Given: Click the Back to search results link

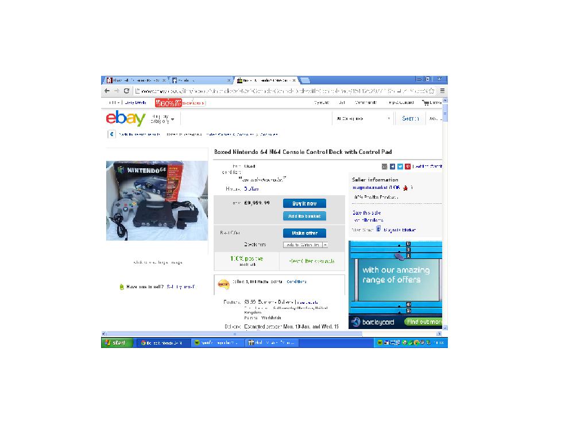Looking at the screenshot, I should tap(140, 134).
